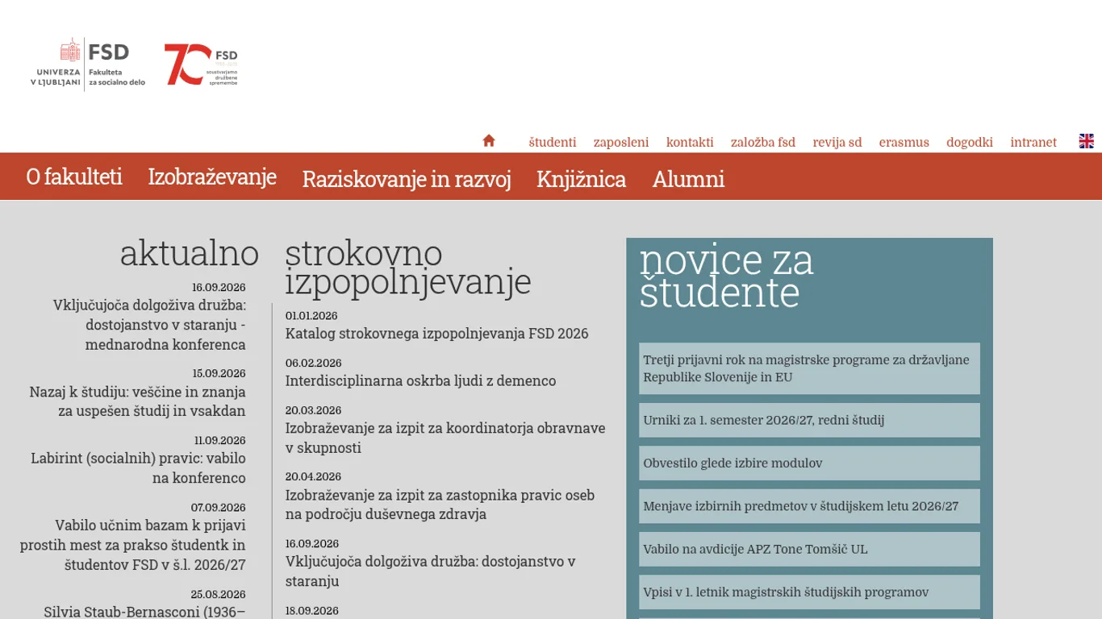This screenshot has width=1102, height=619.
Task: Switch to English via the UK flag icon
Action: click(x=1087, y=141)
